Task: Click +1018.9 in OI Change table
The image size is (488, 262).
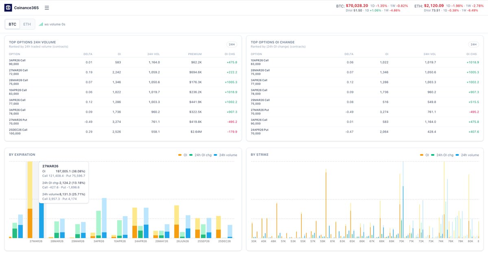Action: click(473, 62)
